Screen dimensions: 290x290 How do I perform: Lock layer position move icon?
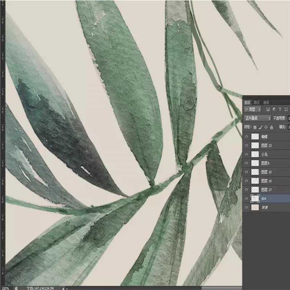pos(266,127)
